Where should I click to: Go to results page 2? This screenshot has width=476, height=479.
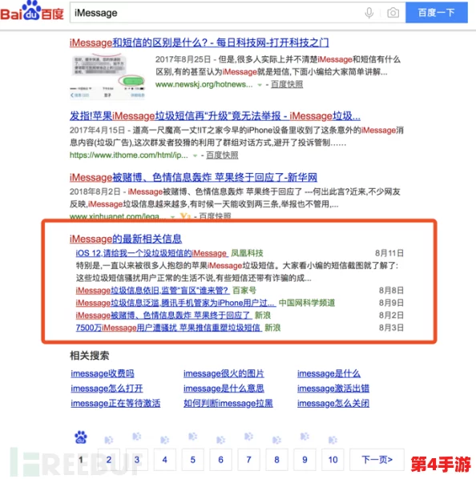(109, 460)
